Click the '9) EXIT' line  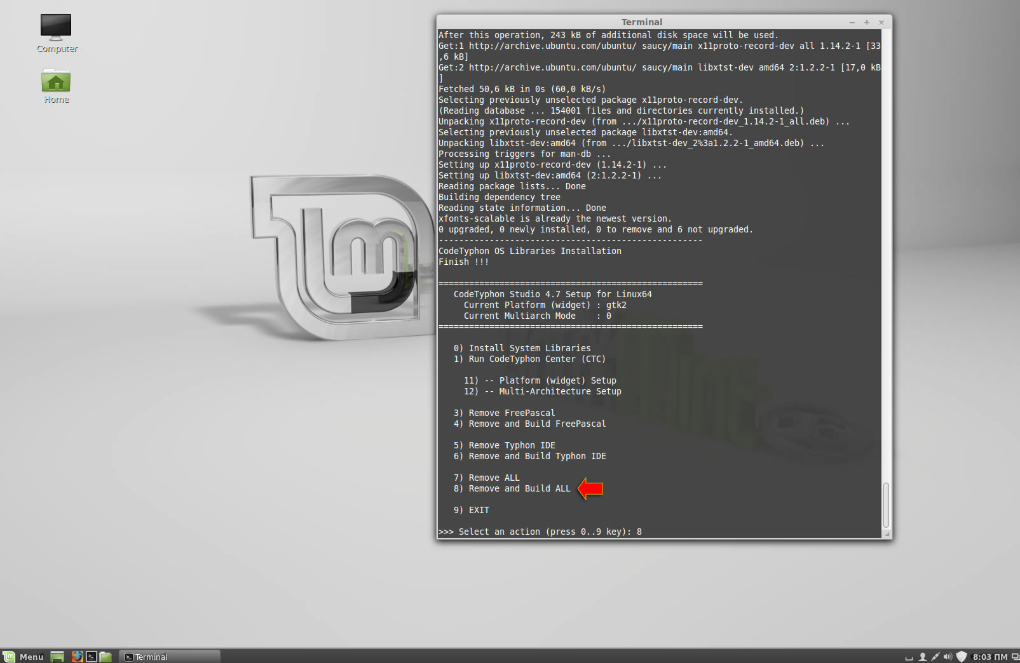tap(471, 510)
